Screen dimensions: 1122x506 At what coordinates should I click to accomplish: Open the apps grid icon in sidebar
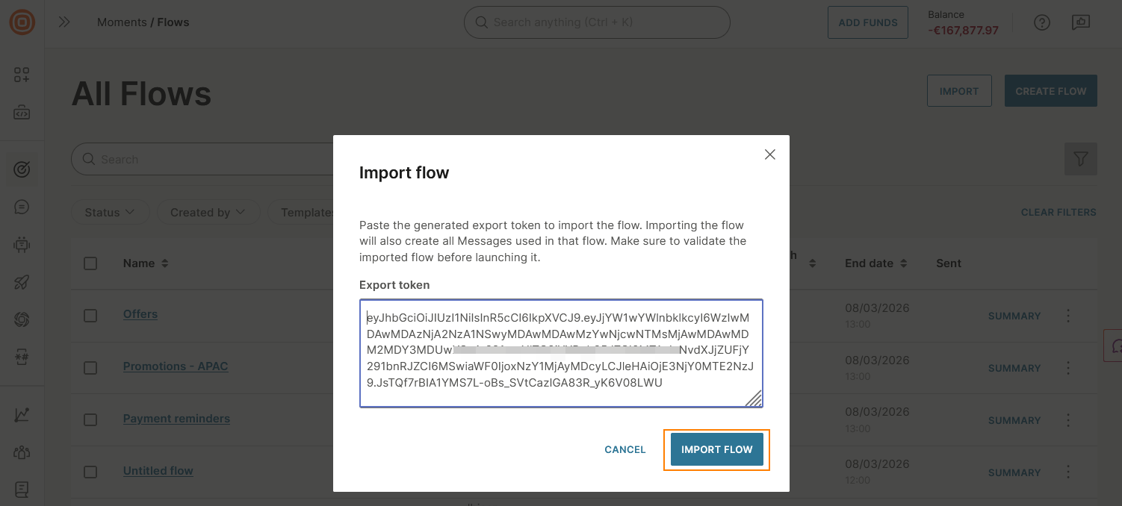(x=22, y=75)
